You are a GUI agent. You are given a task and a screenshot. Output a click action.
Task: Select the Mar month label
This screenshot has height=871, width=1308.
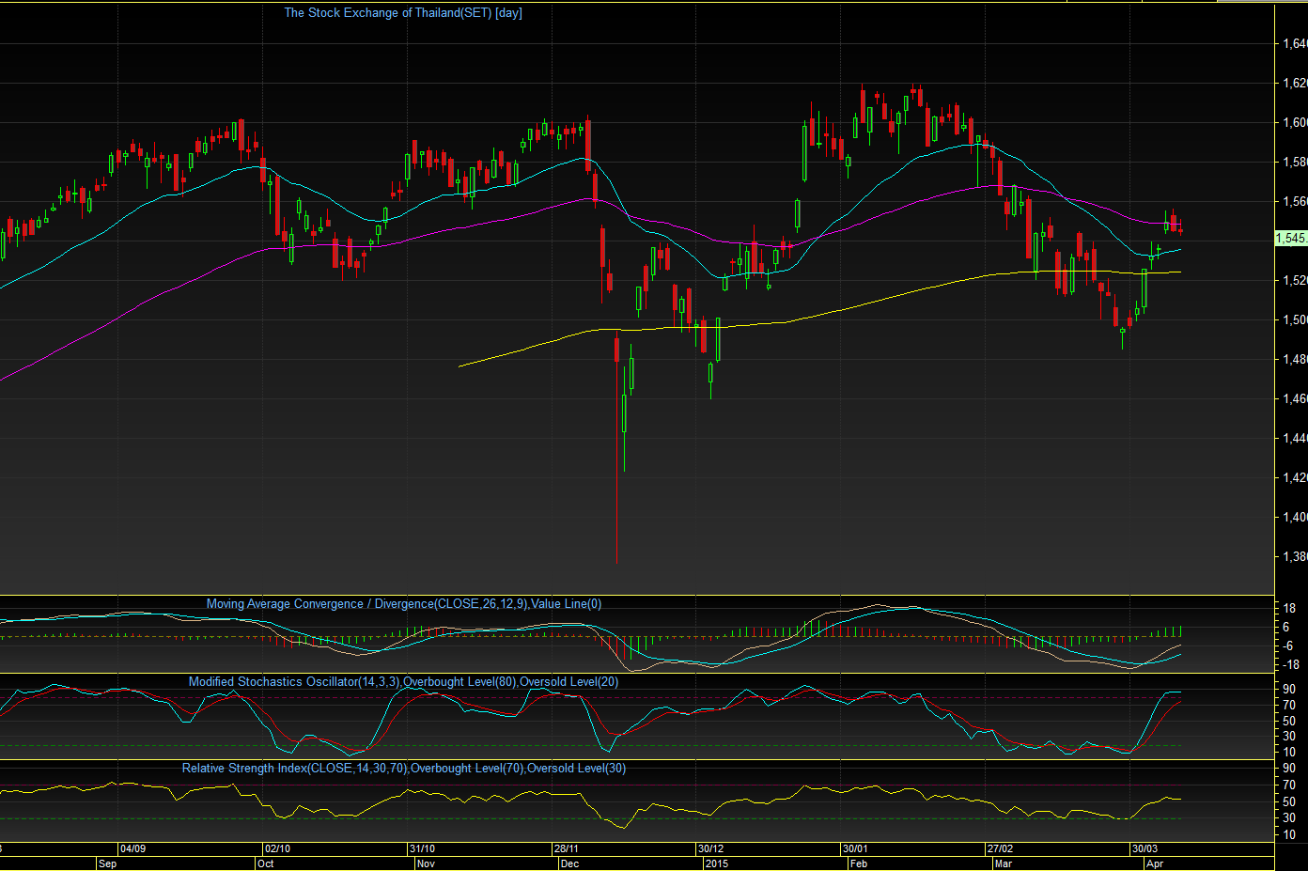click(x=1004, y=863)
